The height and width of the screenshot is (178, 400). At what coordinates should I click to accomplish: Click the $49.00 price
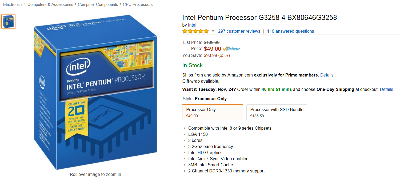[212, 49]
